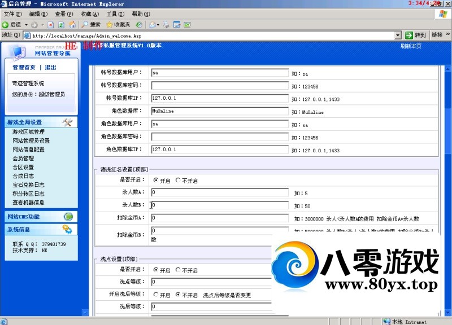Click the tools icon beside 游戏全局设置
This screenshot has width=452, height=325.
pyautogui.click(x=67, y=122)
